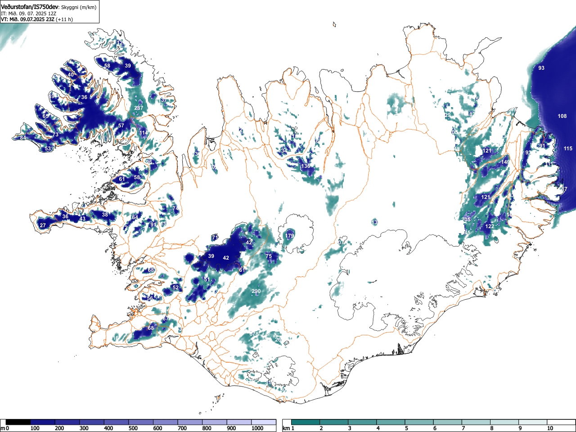The image size is (576, 432).
Task: Click the value '57' in the southern Westfjords
Action: click(x=121, y=126)
